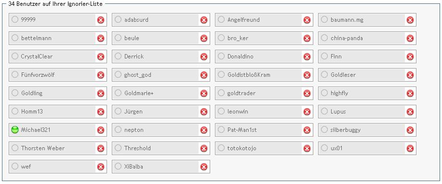Screen dimensions: 442x184
Task: Click the red X next to adabsurd
Action: (x=204, y=20)
